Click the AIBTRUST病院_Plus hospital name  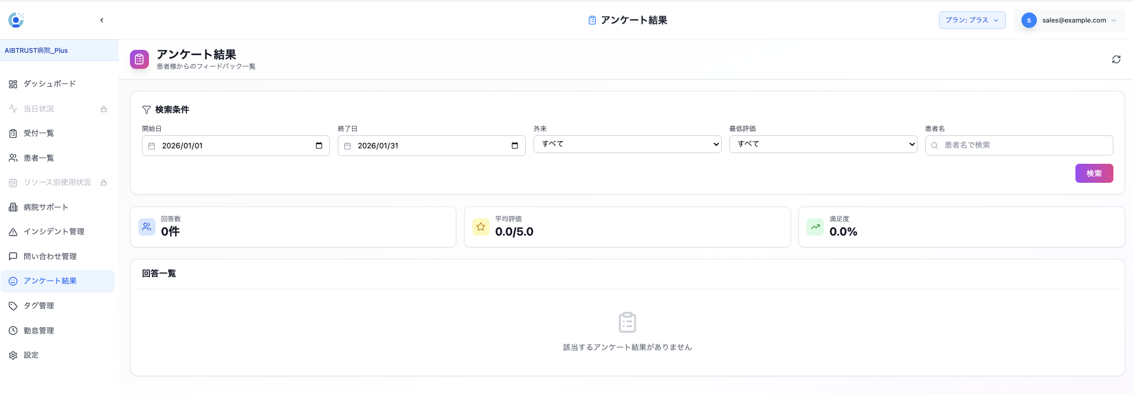click(36, 50)
